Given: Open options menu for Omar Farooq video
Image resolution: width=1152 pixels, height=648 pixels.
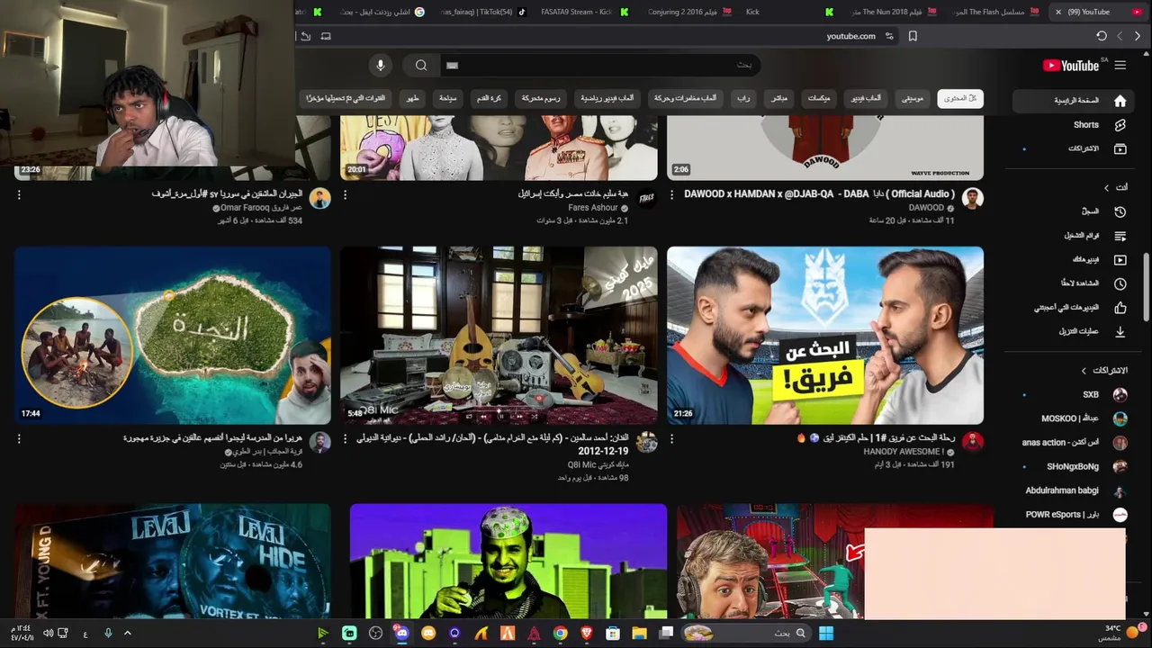Looking at the screenshot, I should click(19, 194).
